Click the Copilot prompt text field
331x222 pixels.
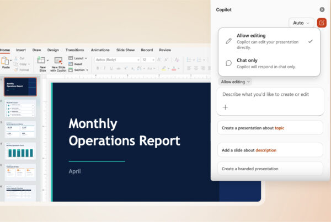pyautogui.click(x=270, y=95)
